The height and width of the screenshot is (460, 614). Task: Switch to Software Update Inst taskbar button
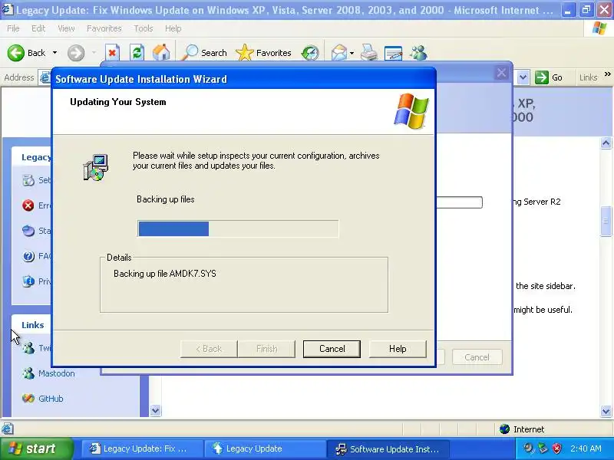pos(388,449)
